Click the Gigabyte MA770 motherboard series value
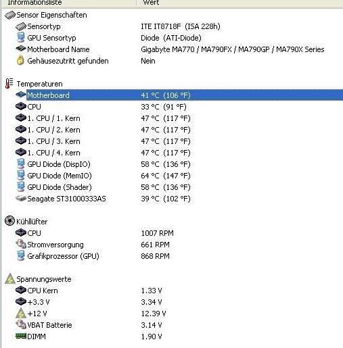 pyautogui.click(x=233, y=49)
